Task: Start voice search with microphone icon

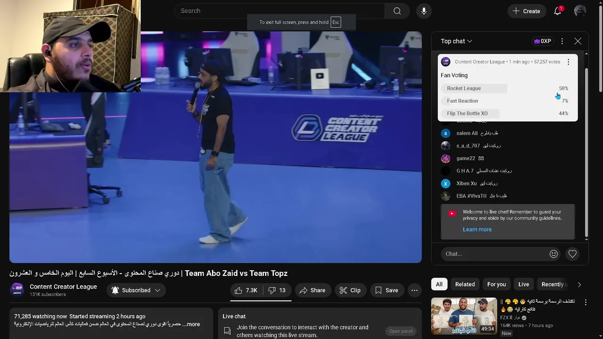Action: click(x=424, y=11)
